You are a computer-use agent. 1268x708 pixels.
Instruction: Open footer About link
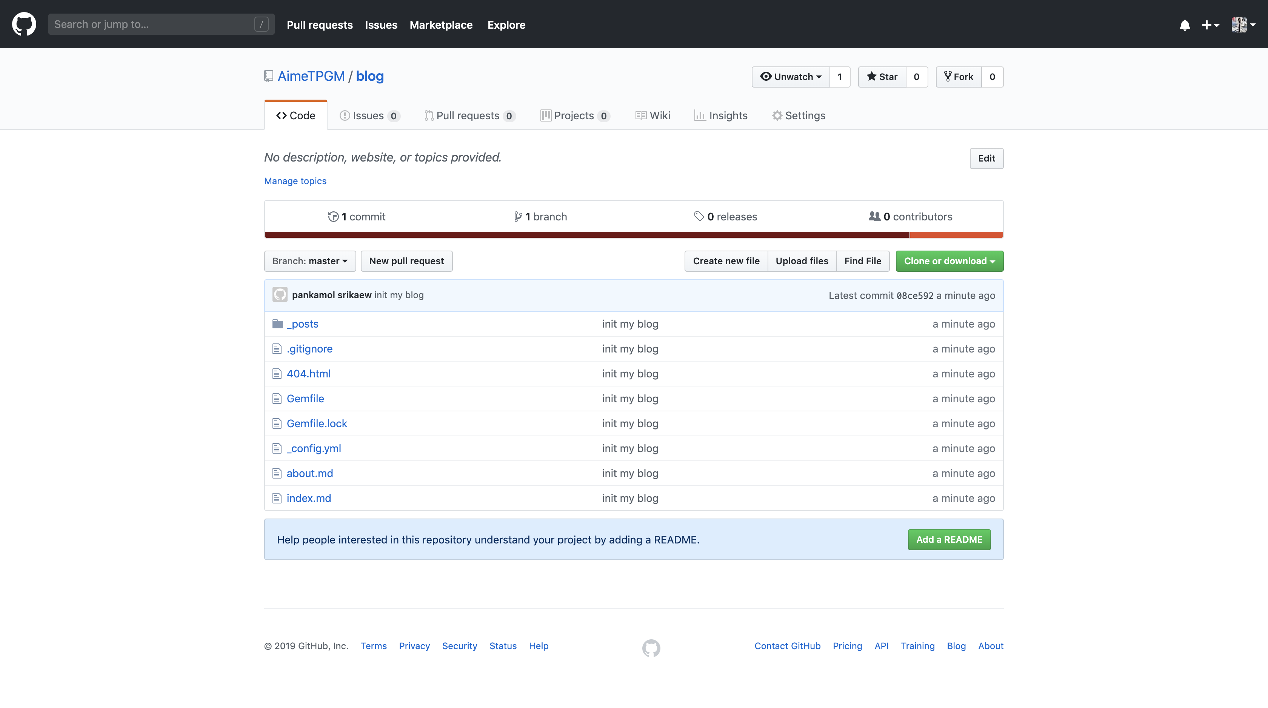(990, 646)
